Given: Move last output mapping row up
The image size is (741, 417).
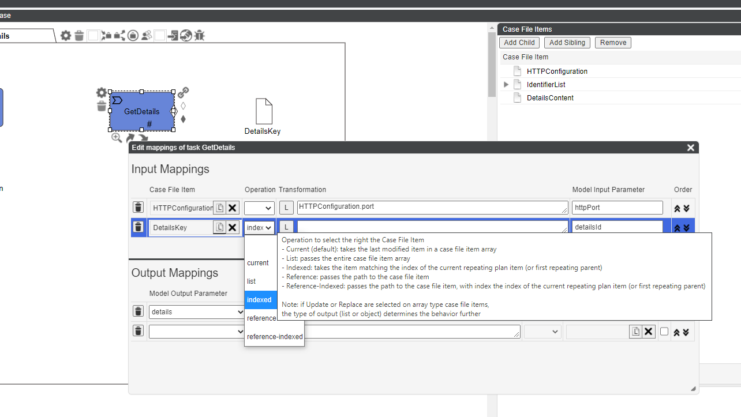Looking at the screenshot, I should 678,332.
